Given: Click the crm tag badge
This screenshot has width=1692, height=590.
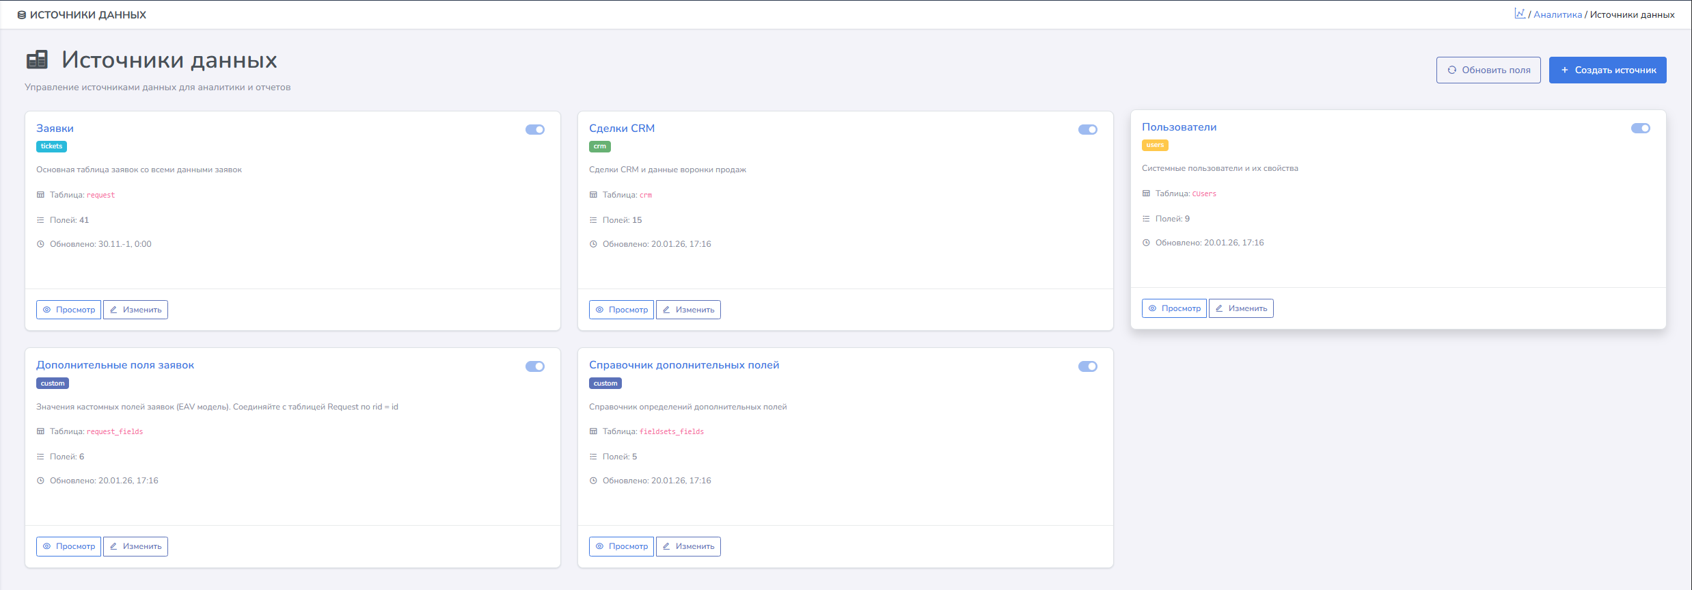Looking at the screenshot, I should tap(599, 146).
